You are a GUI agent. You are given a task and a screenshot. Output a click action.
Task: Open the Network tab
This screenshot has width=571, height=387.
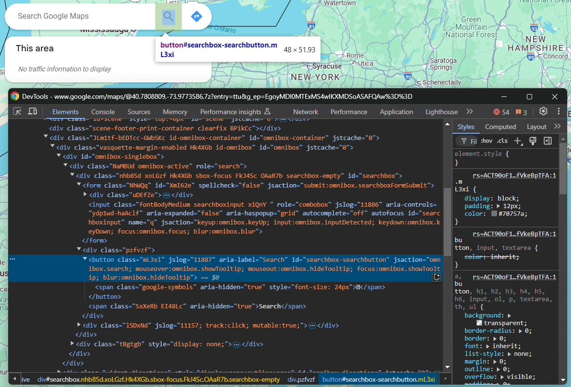tap(306, 112)
